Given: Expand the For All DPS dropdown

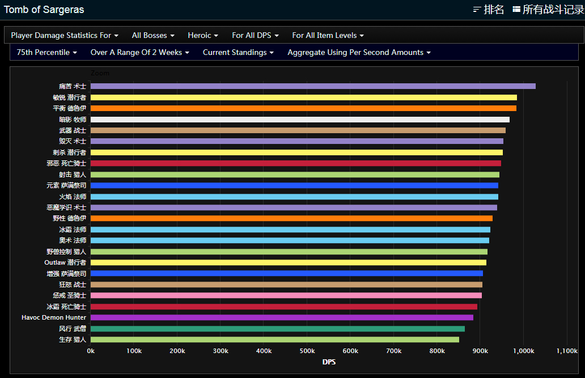Looking at the screenshot, I should click(x=255, y=35).
